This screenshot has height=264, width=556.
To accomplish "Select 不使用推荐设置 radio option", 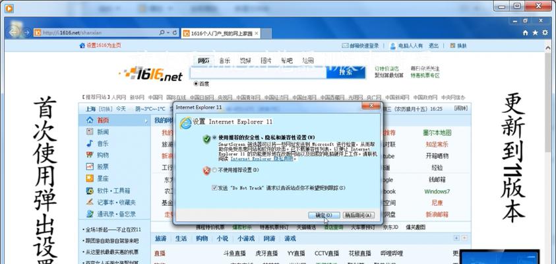I will pyautogui.click(x=214, y=170).
